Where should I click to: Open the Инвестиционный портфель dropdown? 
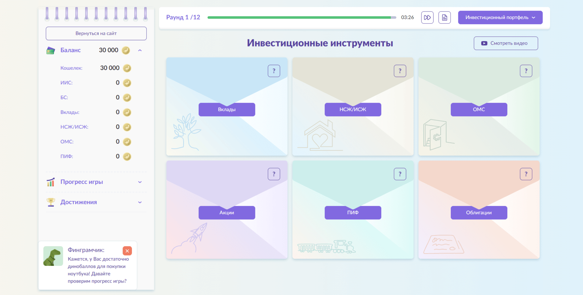click(500, 17)
